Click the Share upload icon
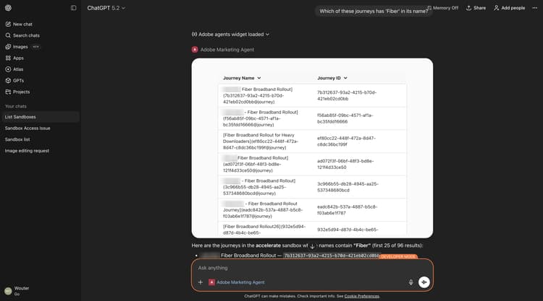The image size is (543, 301). tap(468, 8)
